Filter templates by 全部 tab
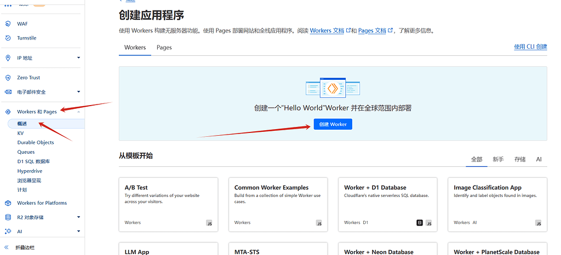This screenshot has height=255, width=561. point(477,160)
